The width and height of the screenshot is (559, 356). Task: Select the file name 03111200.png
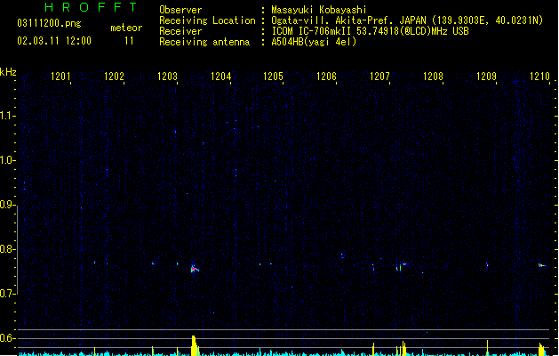tap(49, 23)
